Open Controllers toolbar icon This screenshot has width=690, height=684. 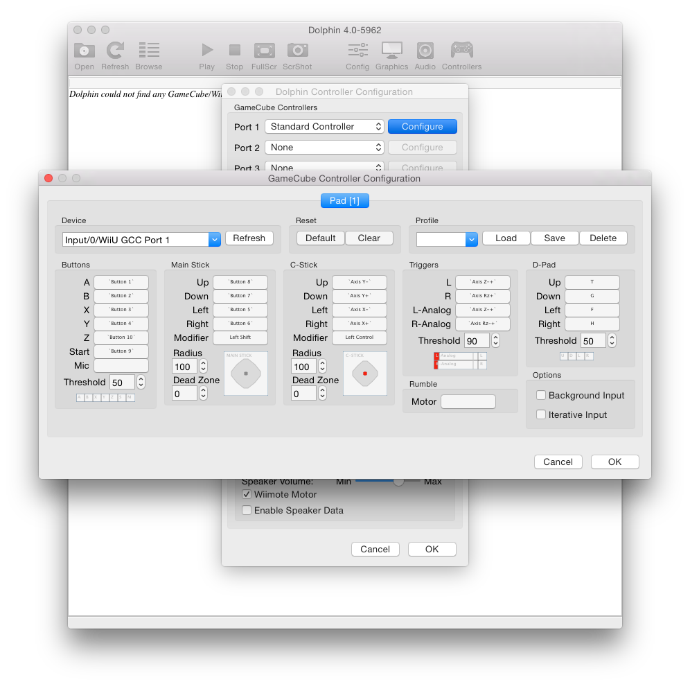coord(461,50)
